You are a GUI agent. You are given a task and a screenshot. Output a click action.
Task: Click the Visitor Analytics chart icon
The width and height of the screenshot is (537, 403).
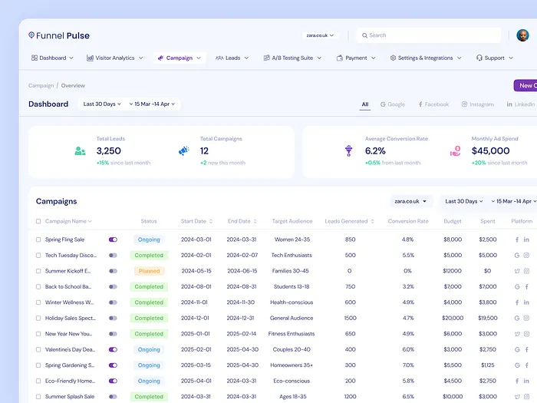(90, 58)
